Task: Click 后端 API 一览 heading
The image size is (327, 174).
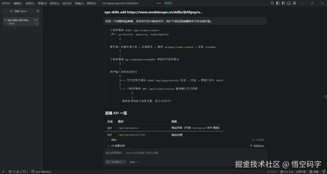Action: (x=116, y=113)
